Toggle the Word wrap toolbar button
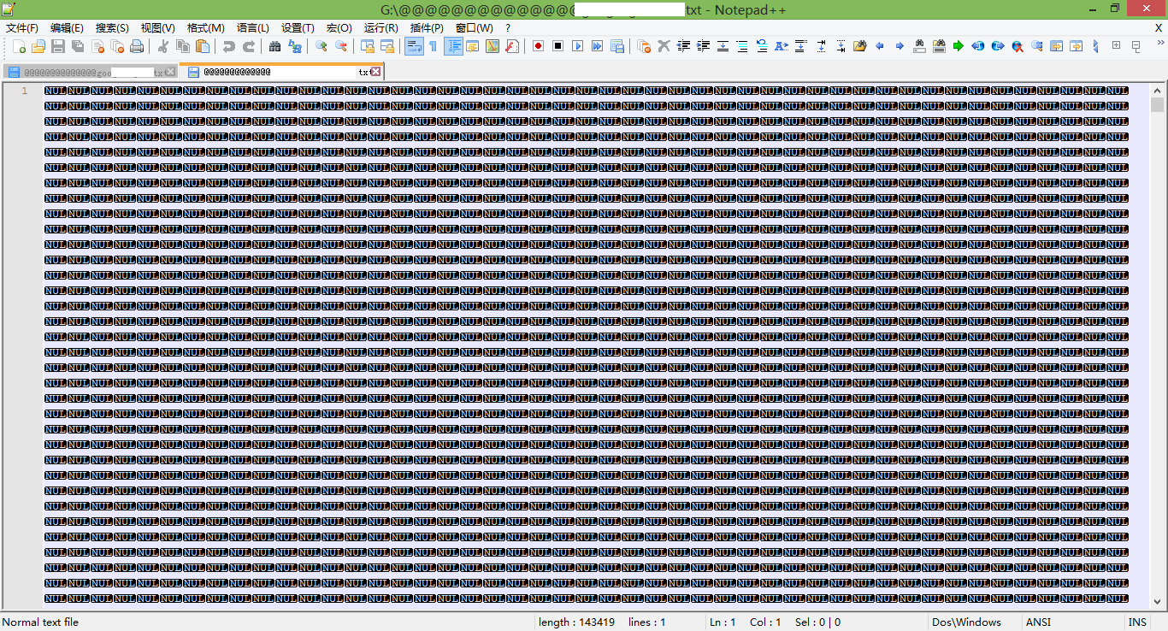 [x=414, y=46]
